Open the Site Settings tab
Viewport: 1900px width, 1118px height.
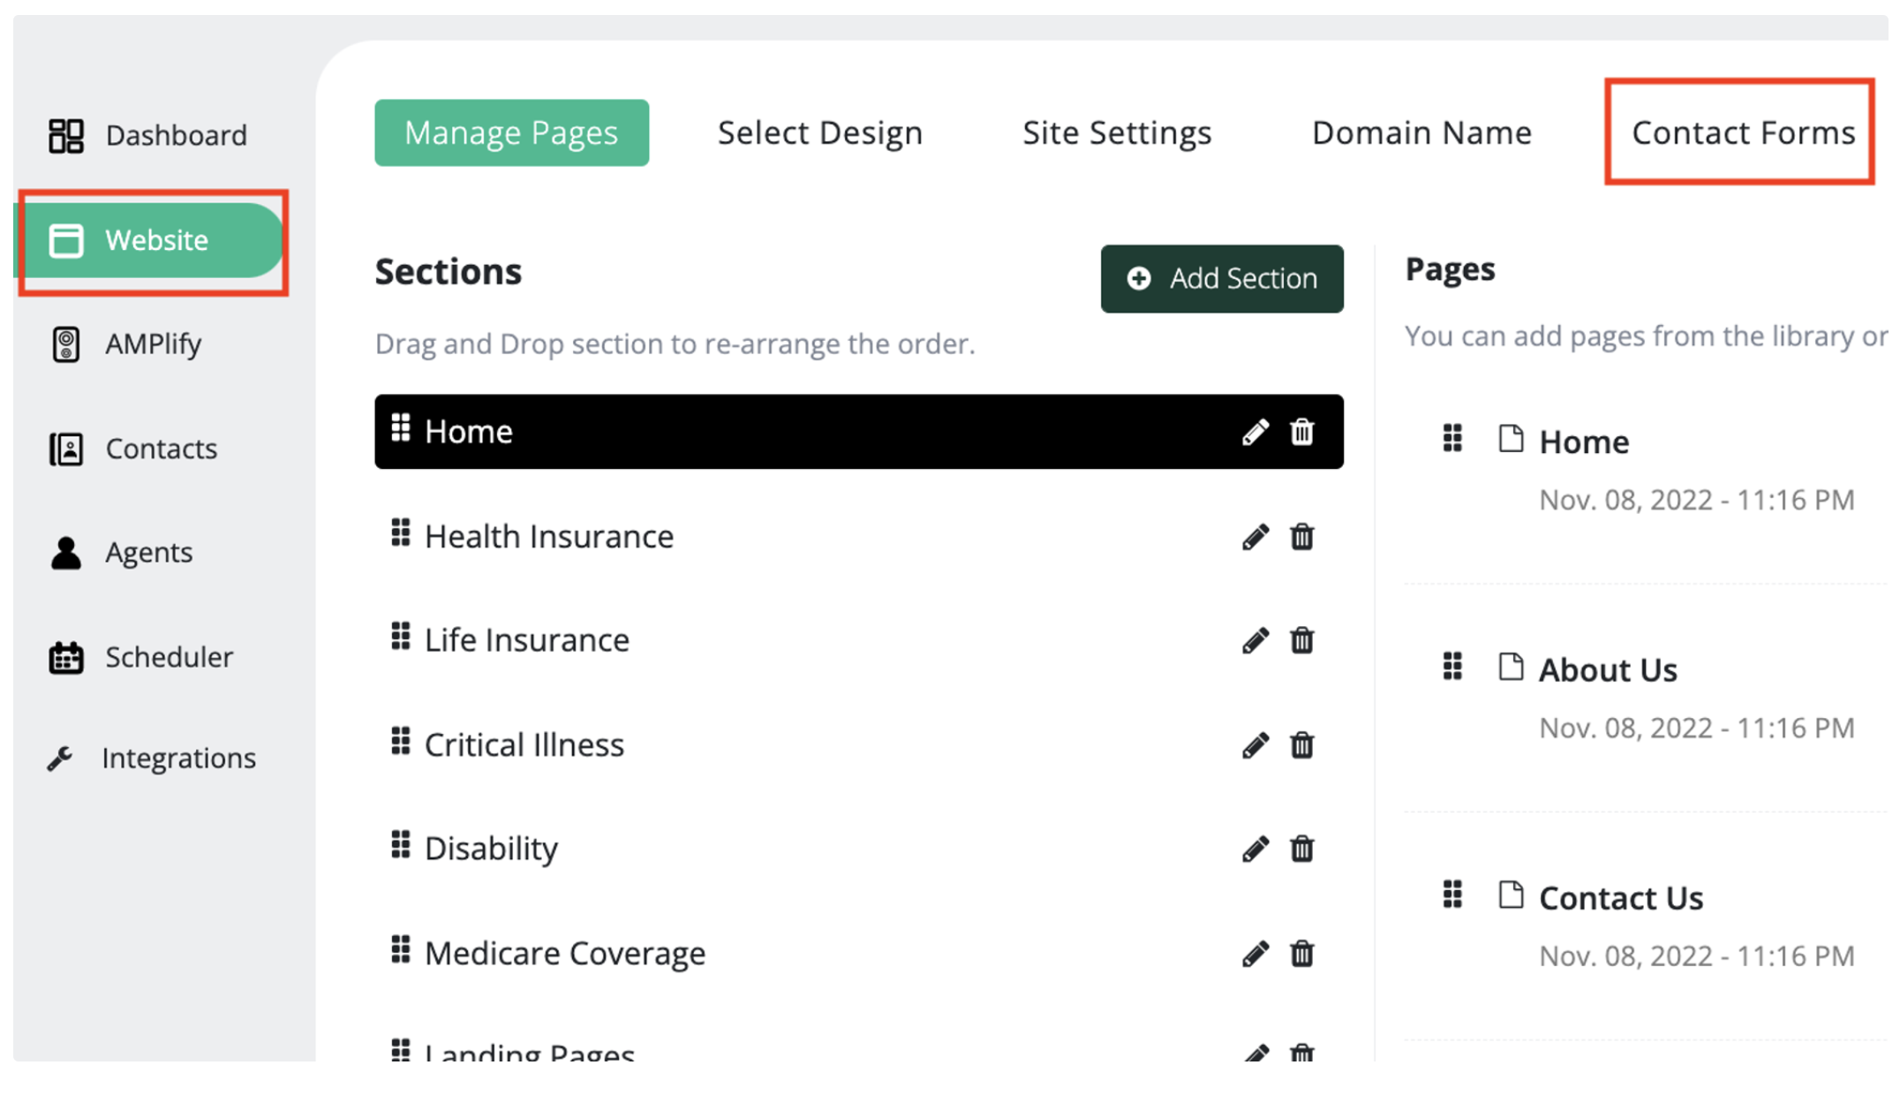click(x=1117, y=132)
